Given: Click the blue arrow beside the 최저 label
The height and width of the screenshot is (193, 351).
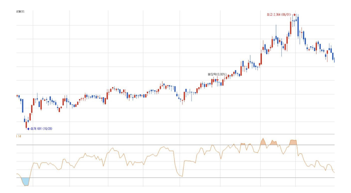Looking at the screenshot, I should 29,129.
